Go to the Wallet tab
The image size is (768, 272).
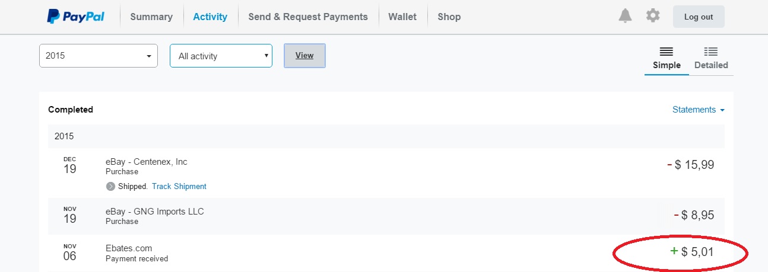(x=402, y=17)
